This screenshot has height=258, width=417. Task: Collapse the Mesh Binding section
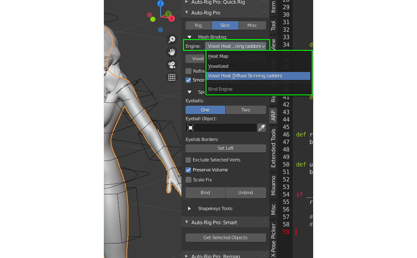point(189,37)
